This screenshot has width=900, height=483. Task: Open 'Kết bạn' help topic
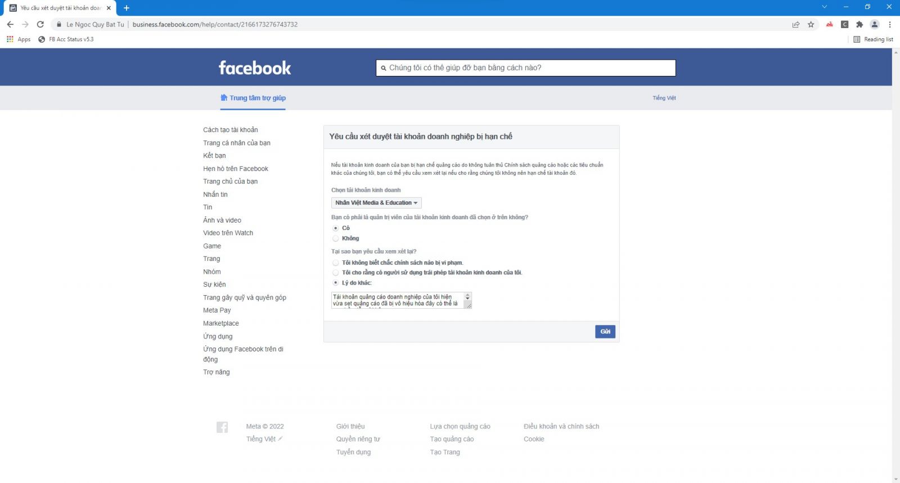point(214,156)
